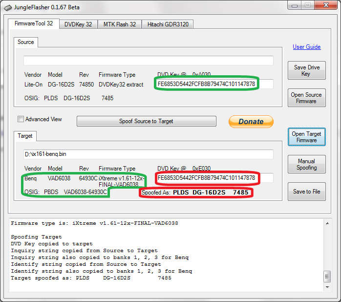Click 'Benq' vendor text in Target

pyautogui.click(x=30, y=178)
